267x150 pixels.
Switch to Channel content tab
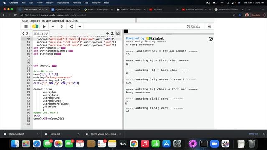[196, 10]
